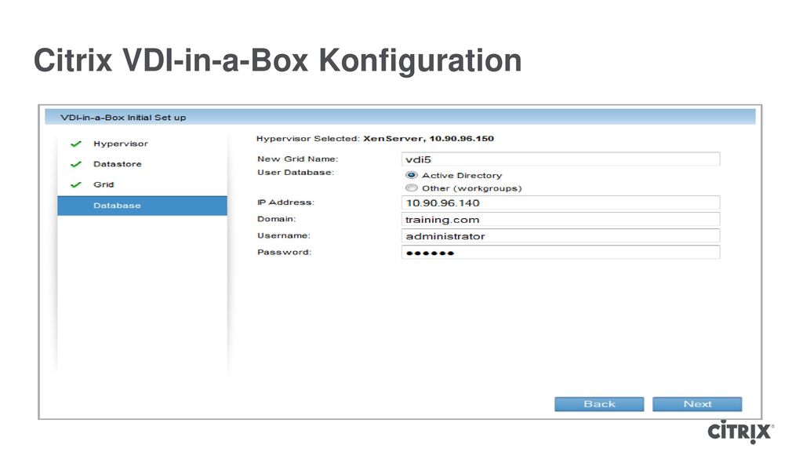Click the 'Username:' label
The image size is (803, 452).
click(284, 235)
